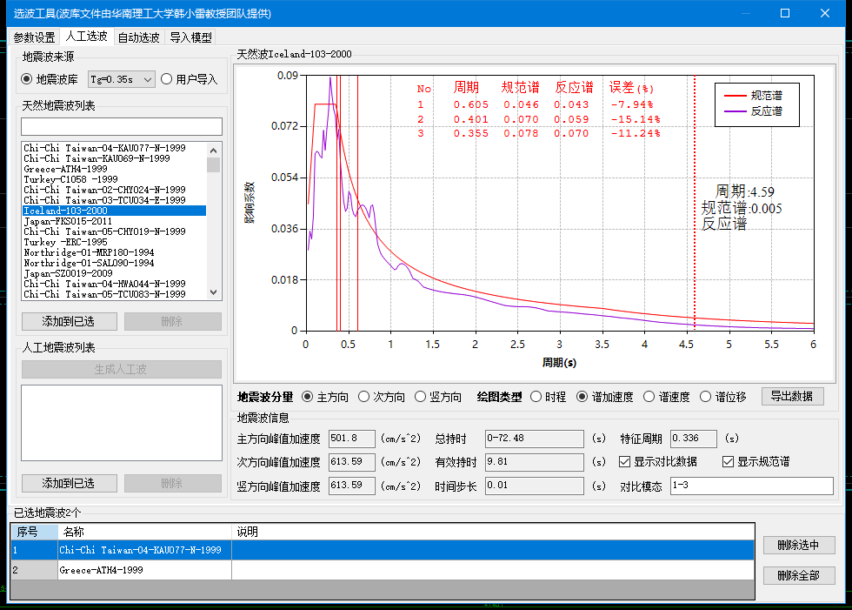Choose the 次方向 wave component
The width and height of the screenshot is (852, 610).
(364, 397)
